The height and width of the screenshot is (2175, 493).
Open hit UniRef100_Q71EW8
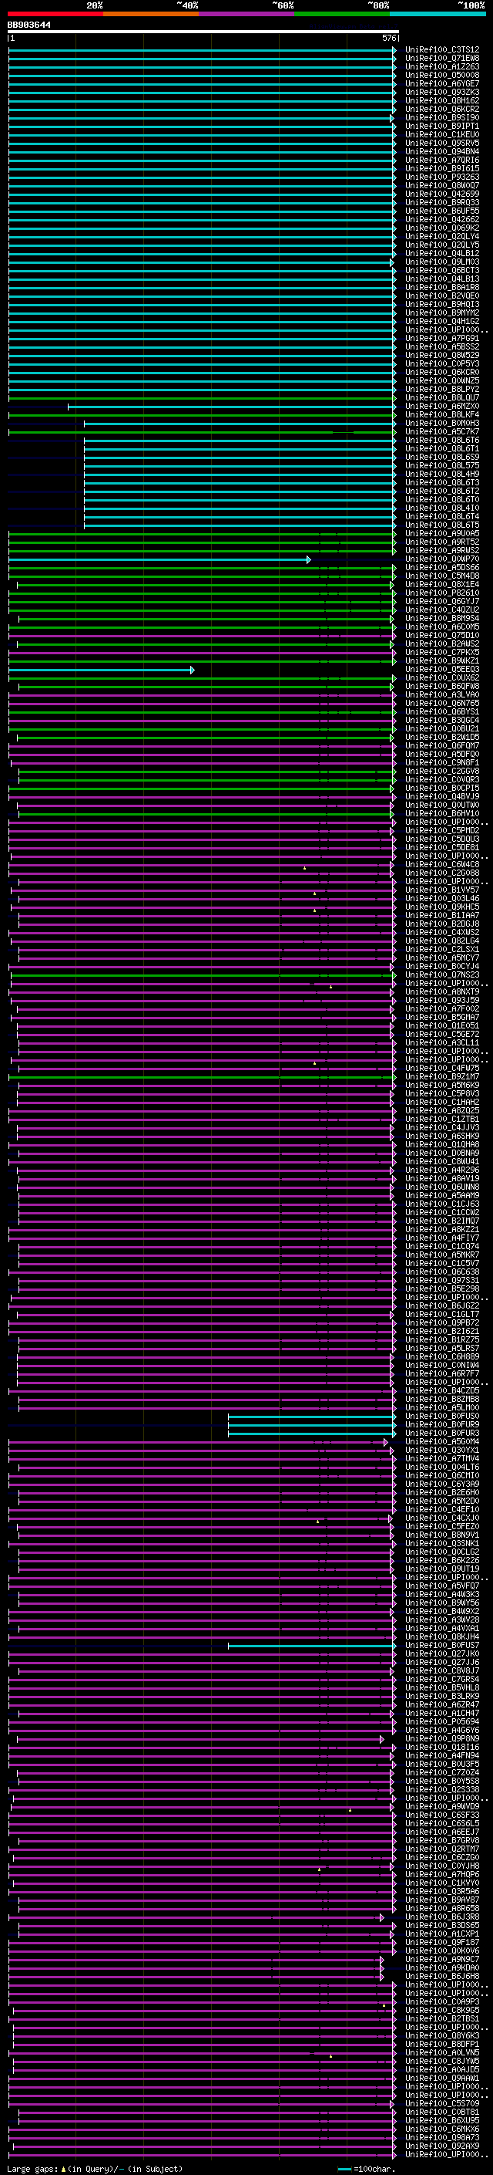[x=442, y=59]
